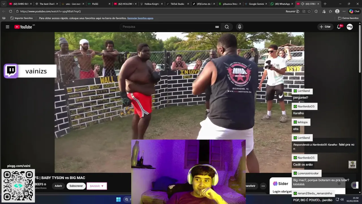
Task: Click the Criar create button
Action: point(325,27)
